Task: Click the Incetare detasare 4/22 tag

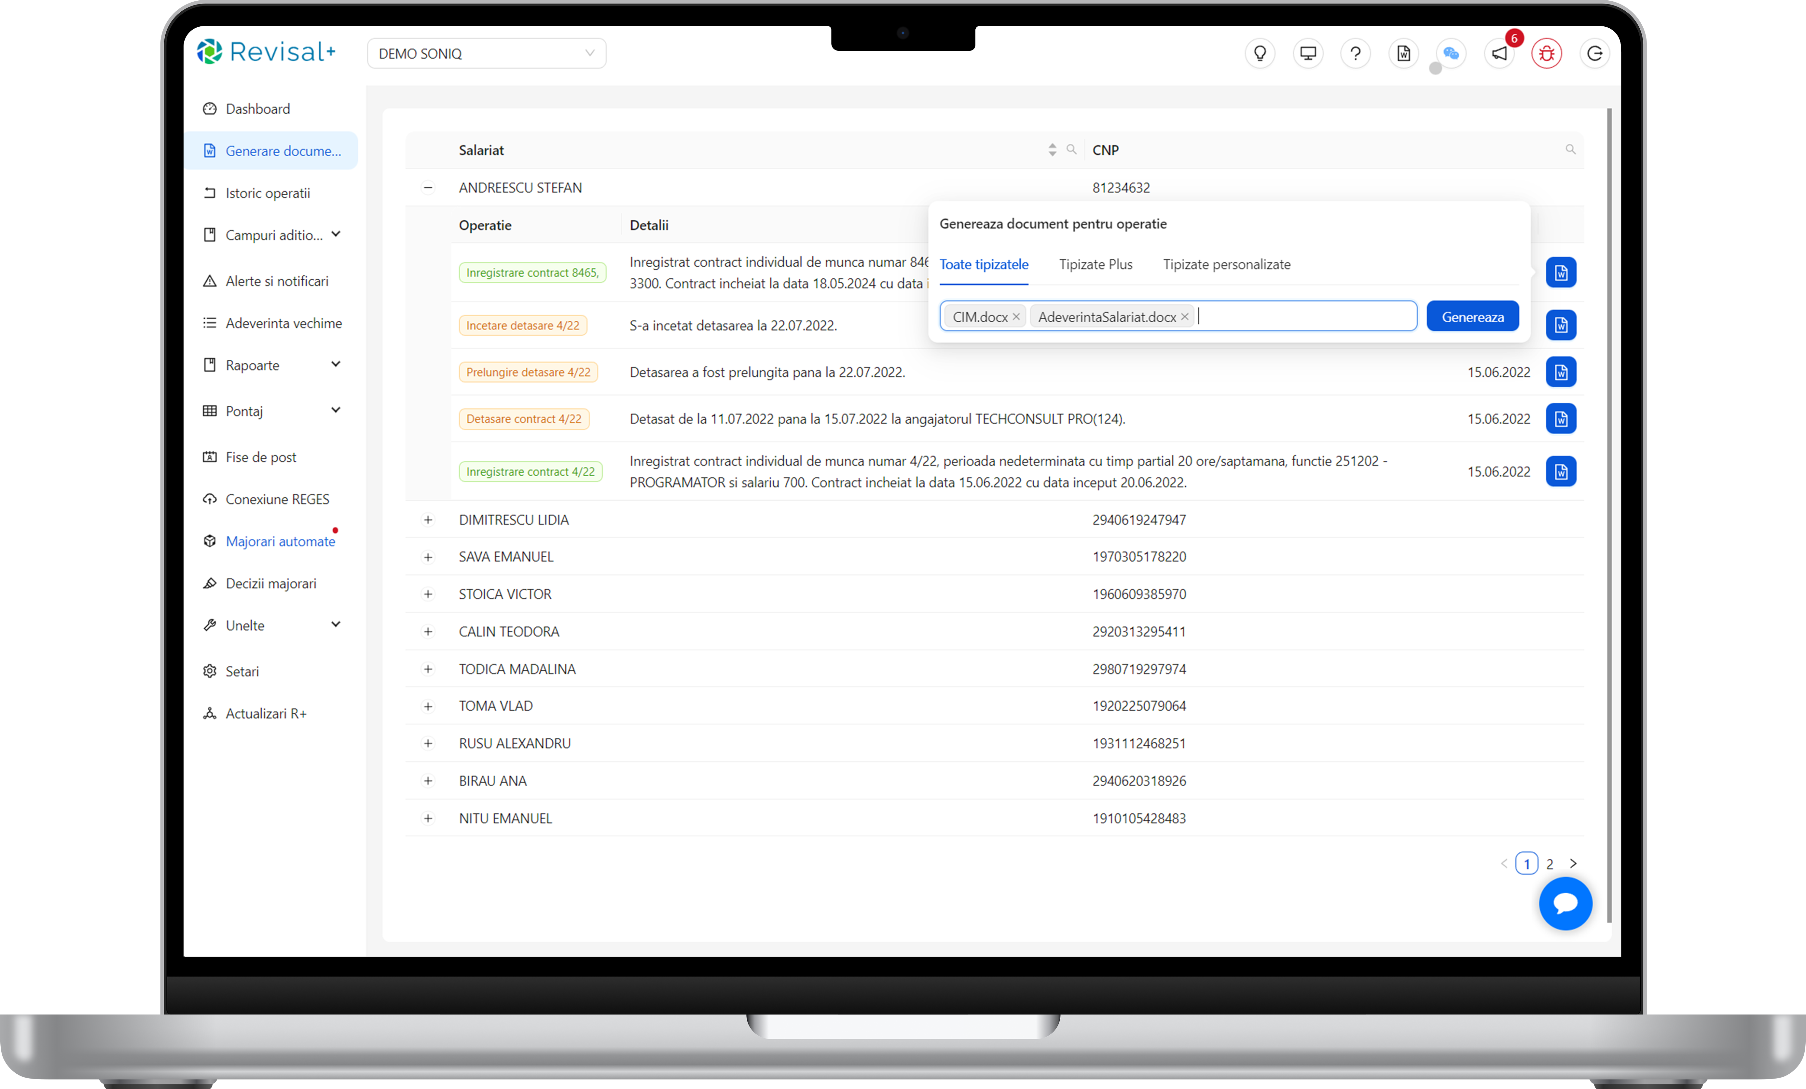Action: (523, 325)
